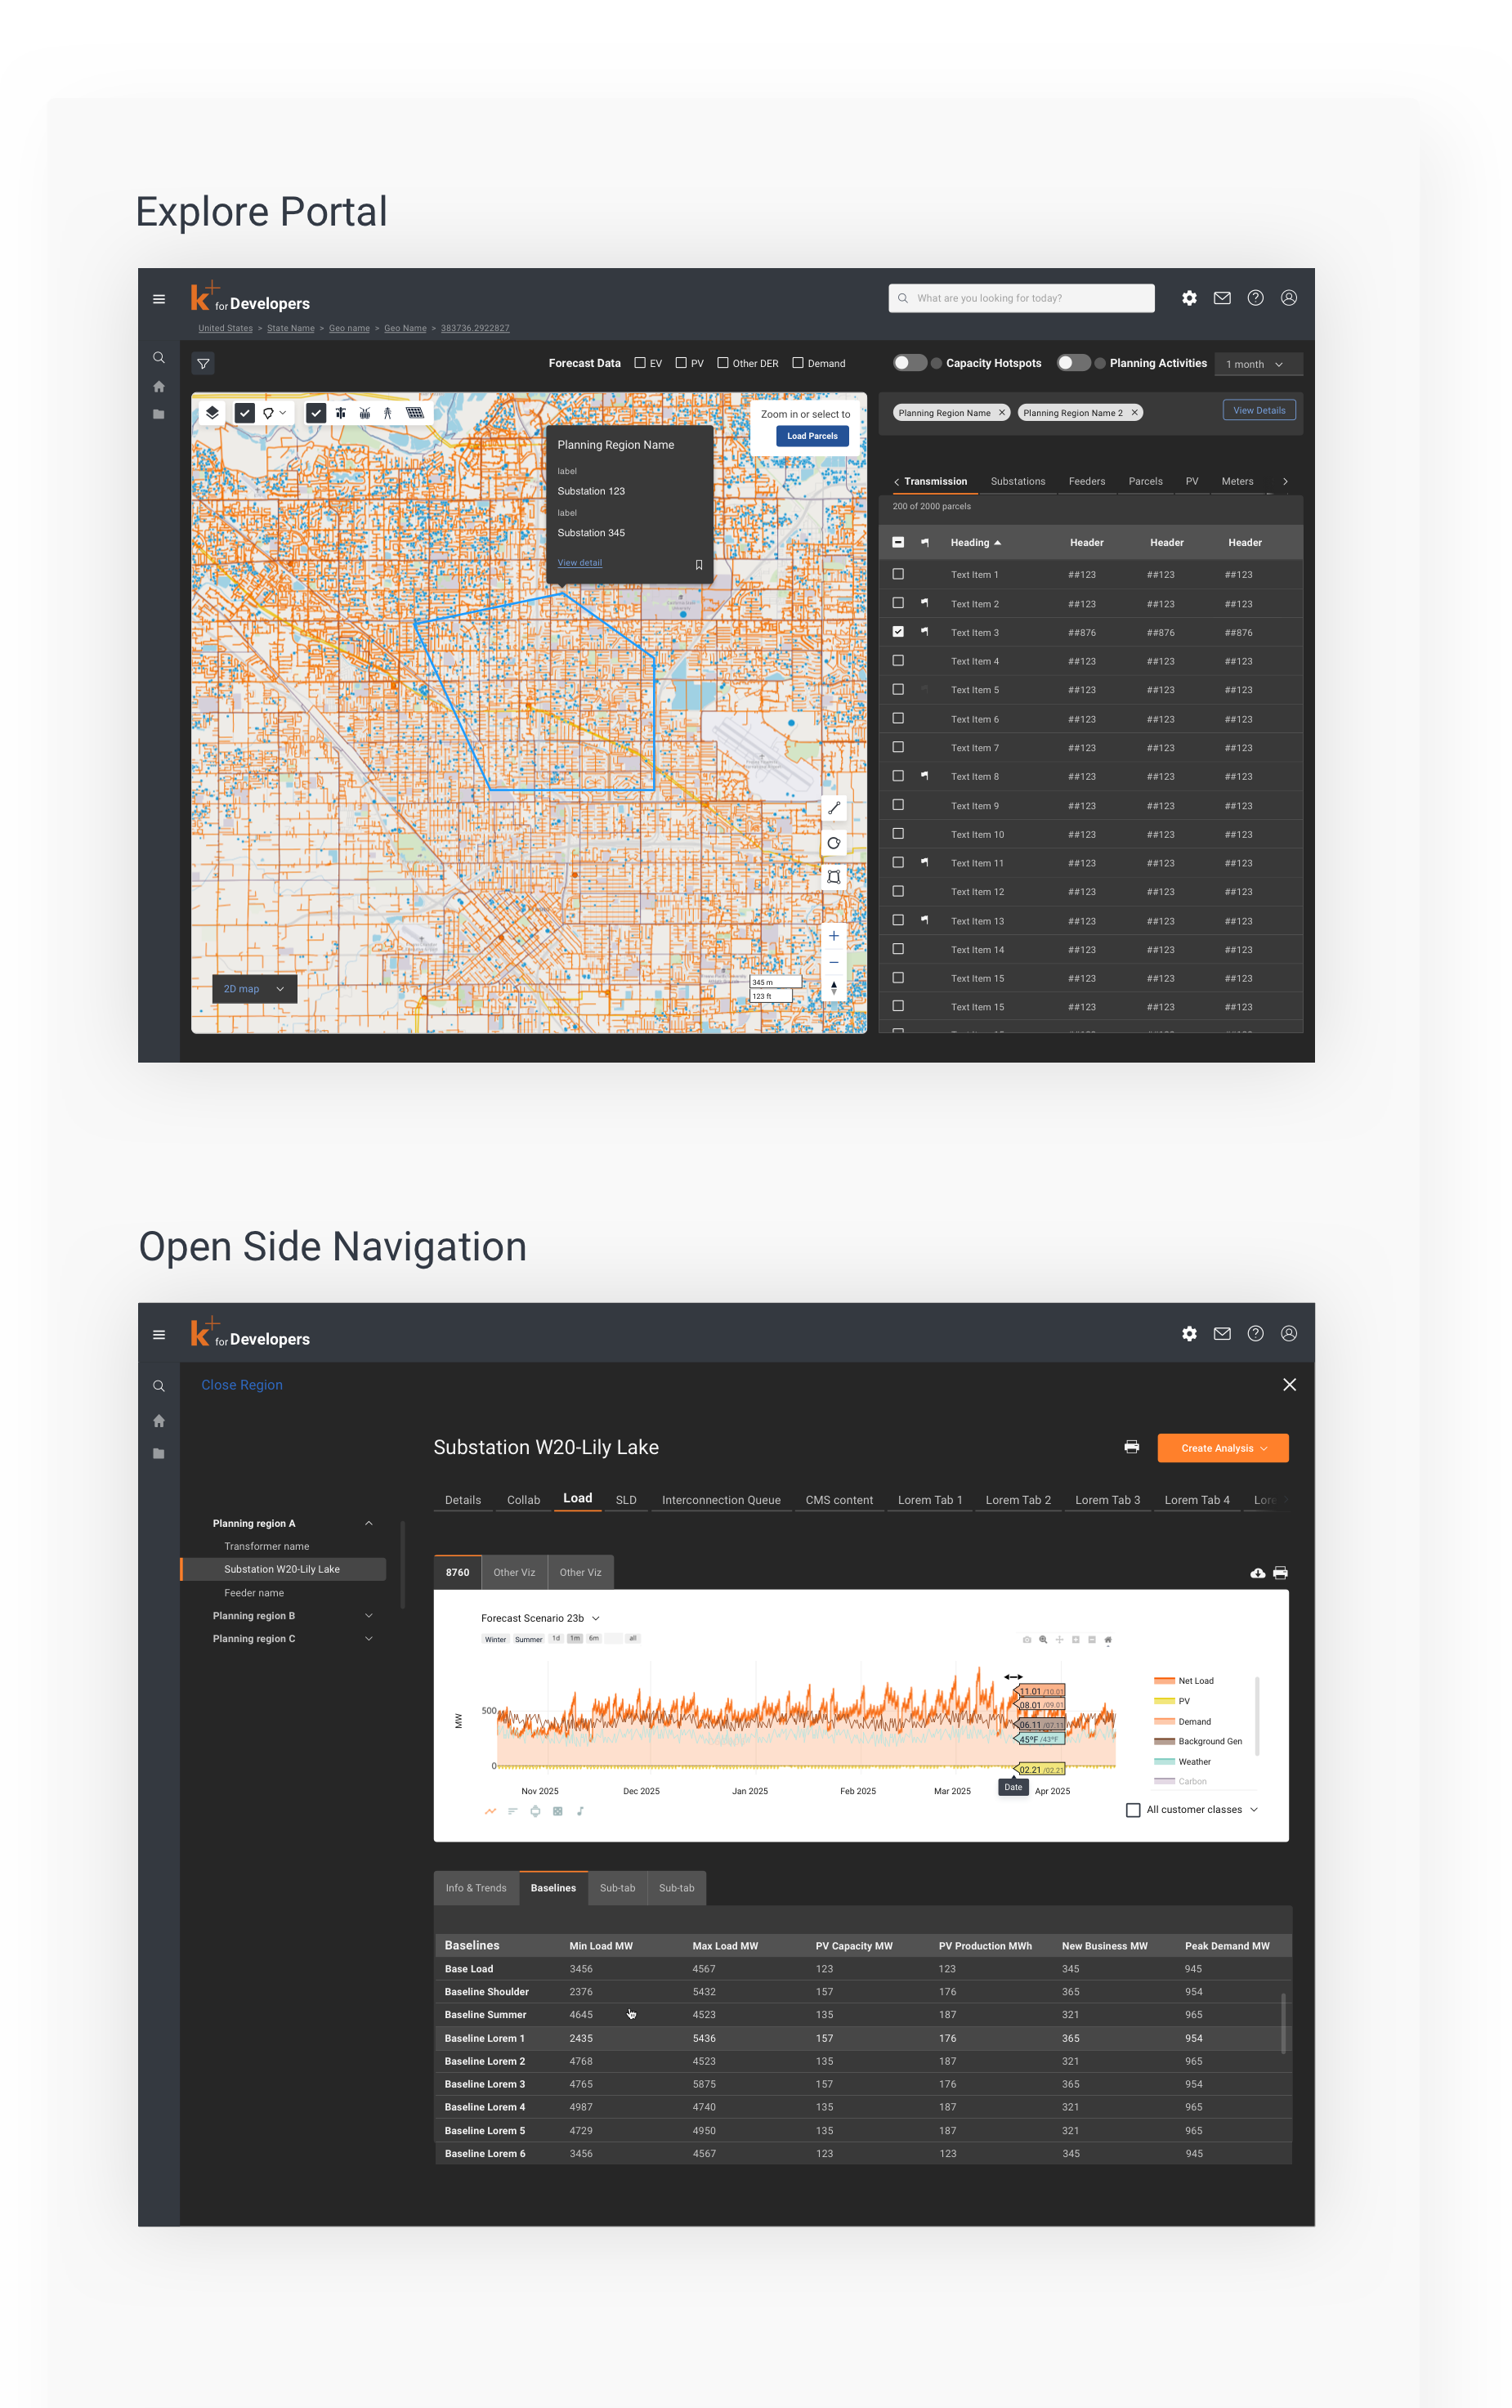
Task: Zoom in the map with plus
Action: (x=833, y=936)
